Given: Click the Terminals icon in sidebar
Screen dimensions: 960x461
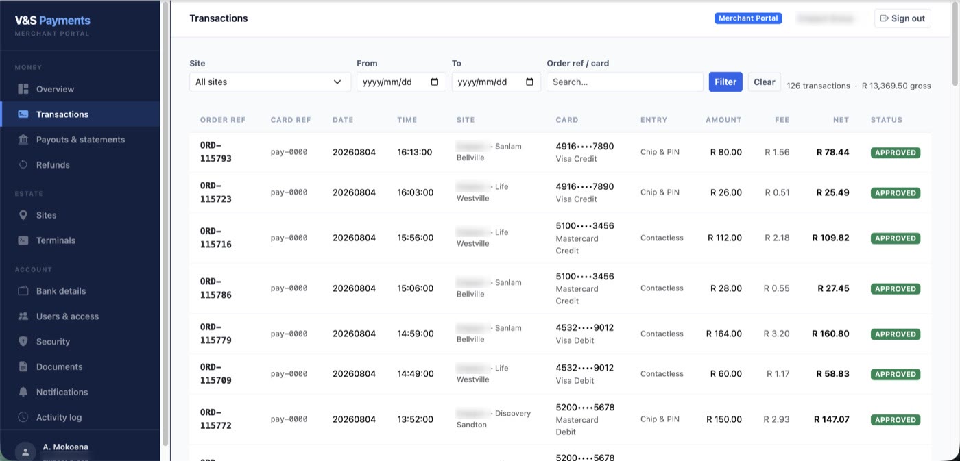Looking at the screenshot, I should 23,240.
